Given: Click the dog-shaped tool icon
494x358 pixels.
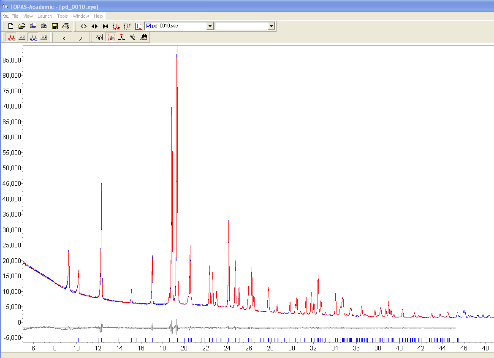Looking at the screenshot, I should click(x=100, y=37).
